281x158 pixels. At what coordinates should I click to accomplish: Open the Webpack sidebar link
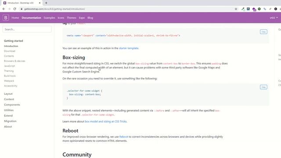pos(9,81)
